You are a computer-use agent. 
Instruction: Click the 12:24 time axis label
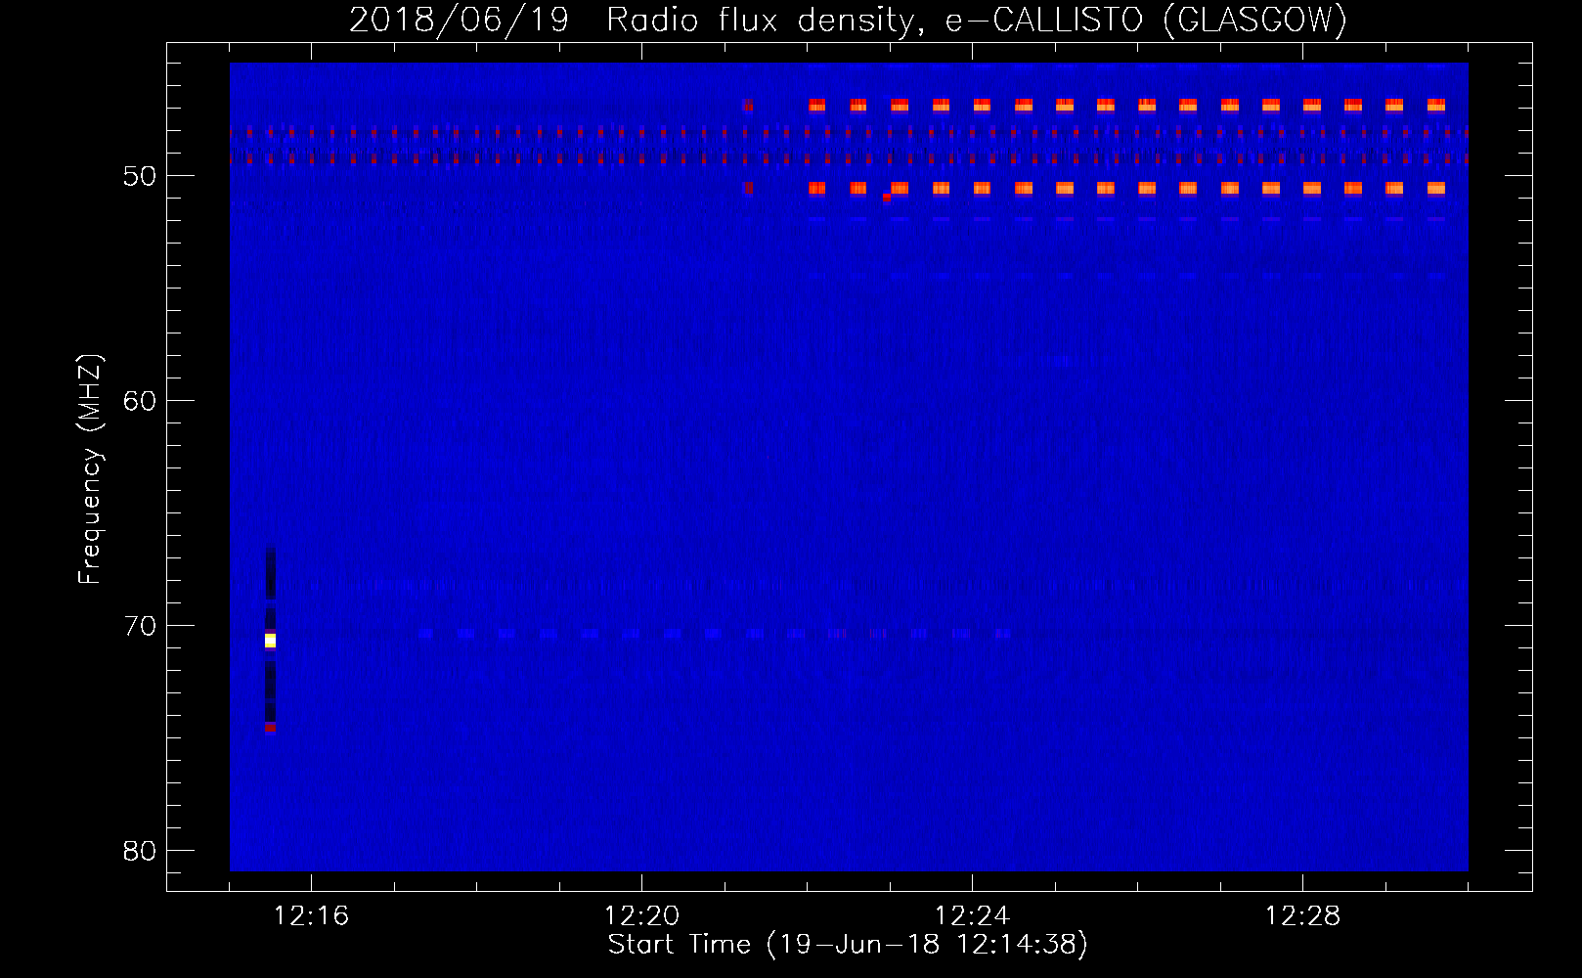tap(972, 916)
